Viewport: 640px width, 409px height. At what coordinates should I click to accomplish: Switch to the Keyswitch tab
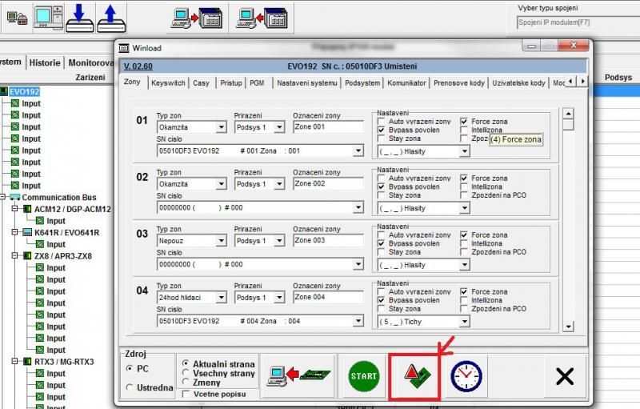(x=168, y=82)
